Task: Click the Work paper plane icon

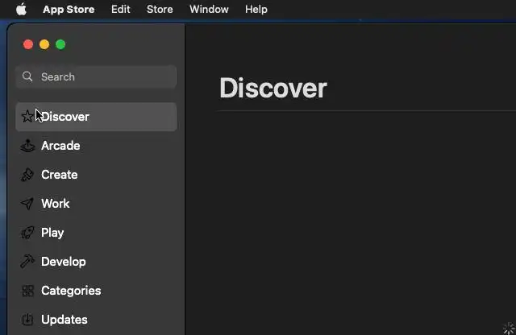Action: [27, 204]
